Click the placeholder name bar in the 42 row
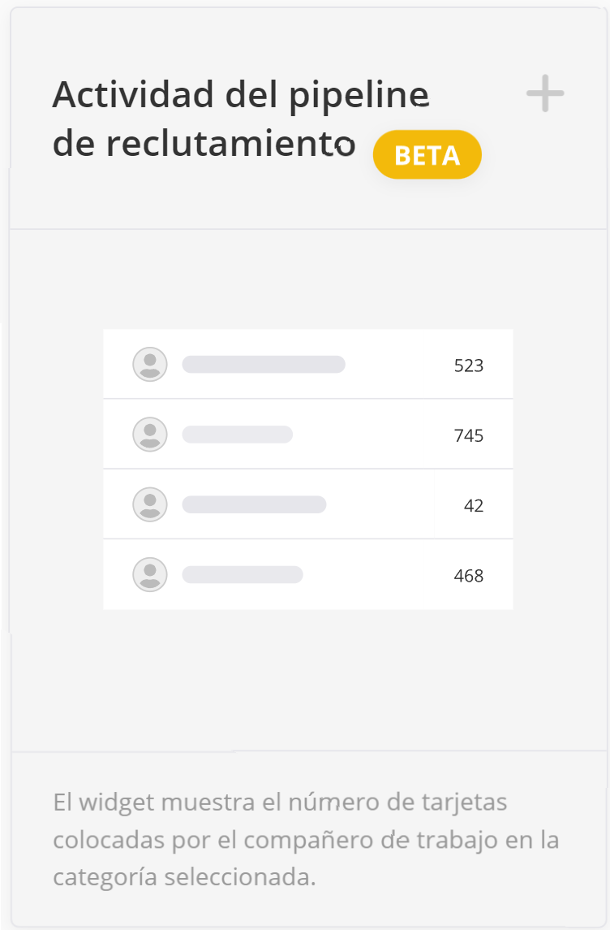 (x=254, y=504)
